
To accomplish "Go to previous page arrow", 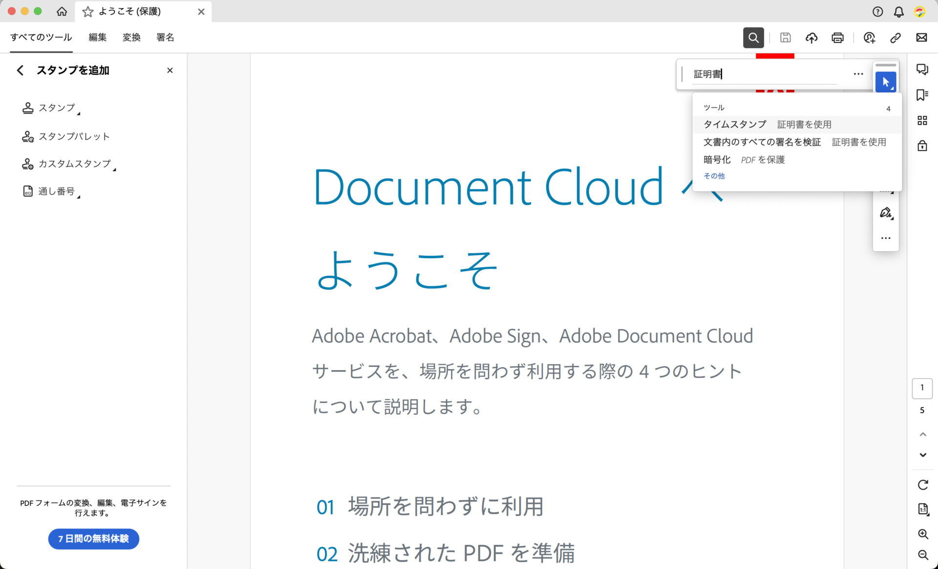I will (922, 434).
